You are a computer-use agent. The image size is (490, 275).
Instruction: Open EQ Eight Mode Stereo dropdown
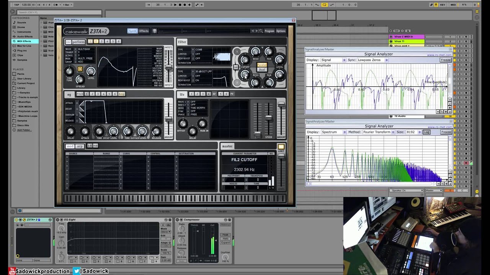pyautogui.click(x=165, y=232)
